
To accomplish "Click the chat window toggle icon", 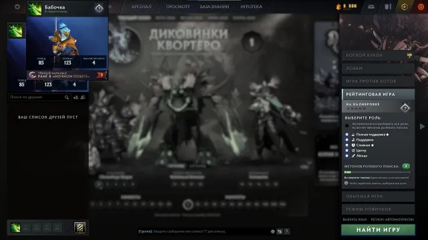I will click(x=280, y=231).
